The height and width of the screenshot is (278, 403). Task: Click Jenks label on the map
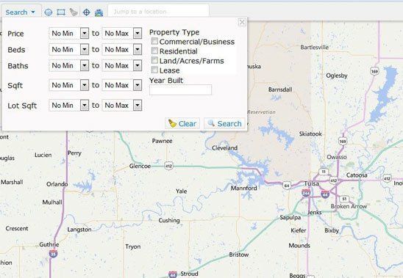315,212
